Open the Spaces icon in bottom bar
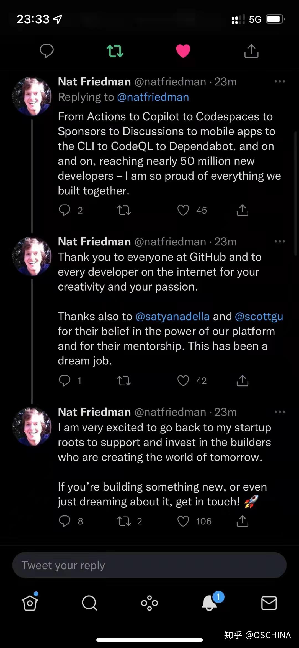Screen dimensions: 299x648 (149, 603)
